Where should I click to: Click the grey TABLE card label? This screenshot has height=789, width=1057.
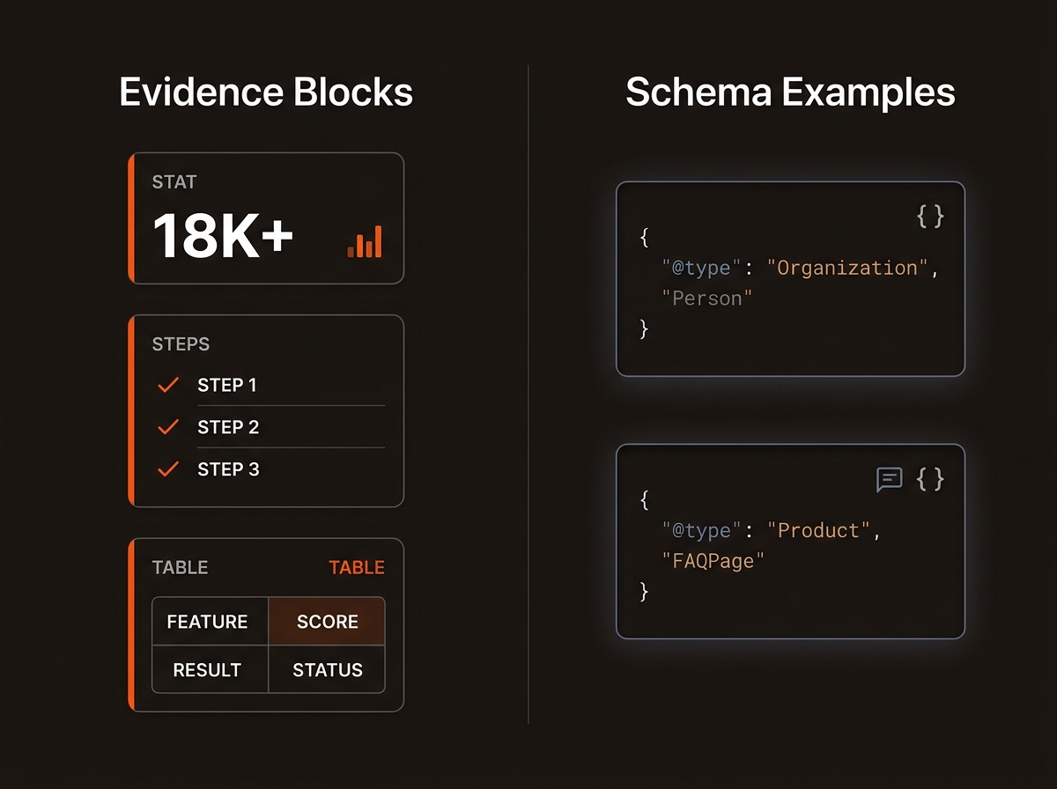(180, 568)
